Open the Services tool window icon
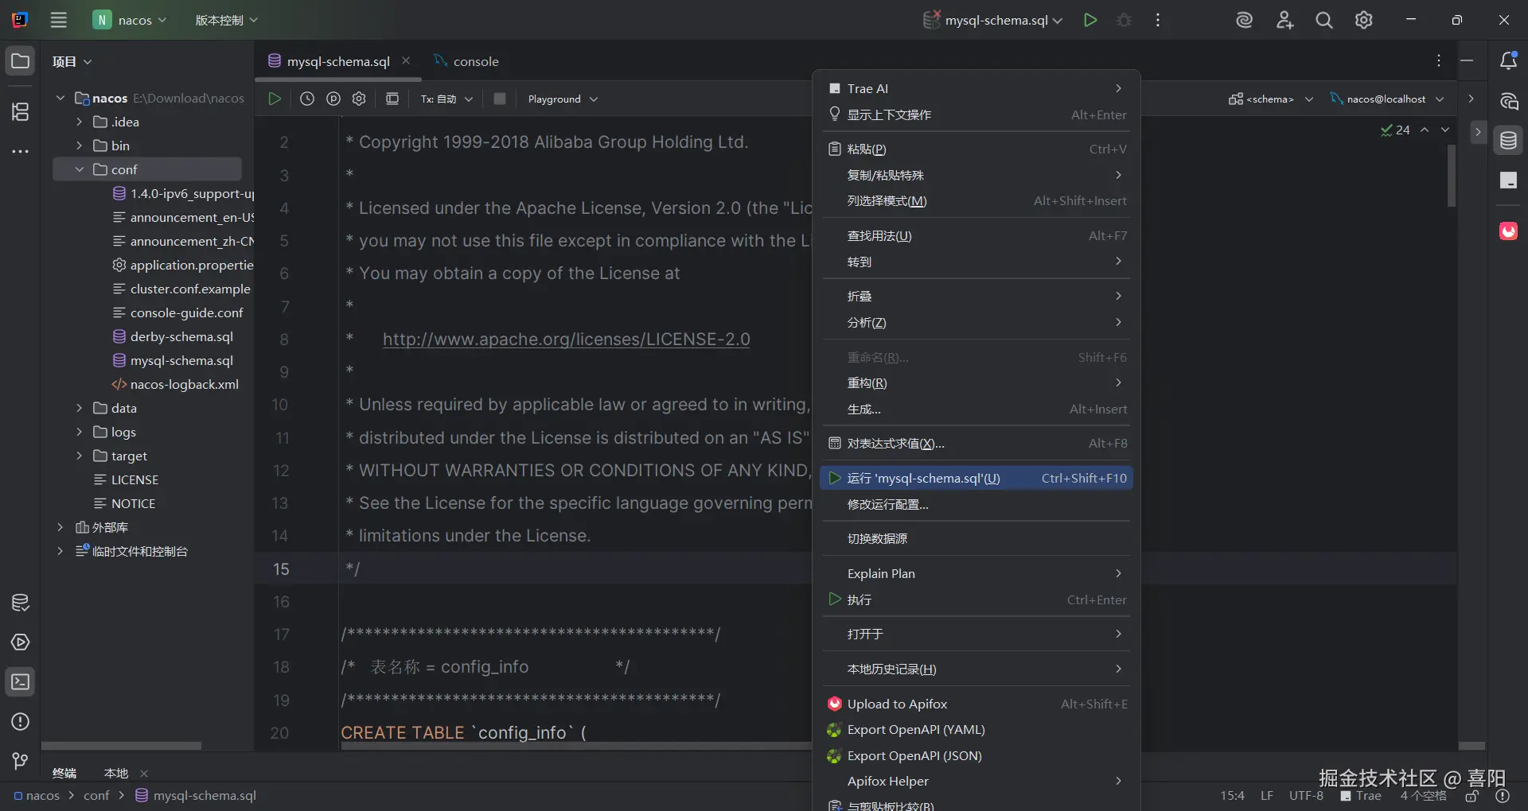 (x=21, y=642)
